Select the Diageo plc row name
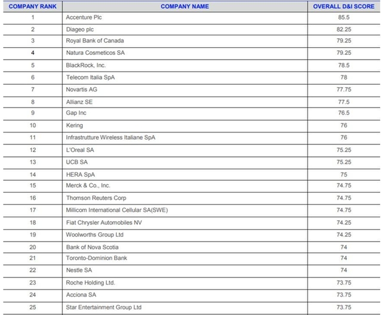Image resolution: width=382 pixels, height=315 pixels. 79,29
